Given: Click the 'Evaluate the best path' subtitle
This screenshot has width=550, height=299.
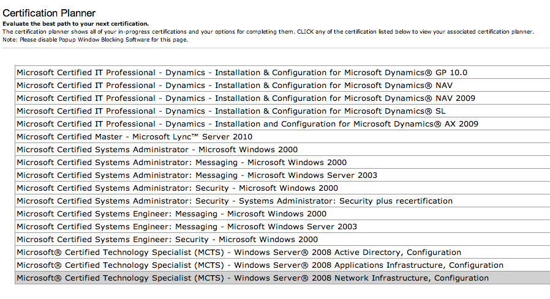Looking at the screenshot, I should coord(76,24).
